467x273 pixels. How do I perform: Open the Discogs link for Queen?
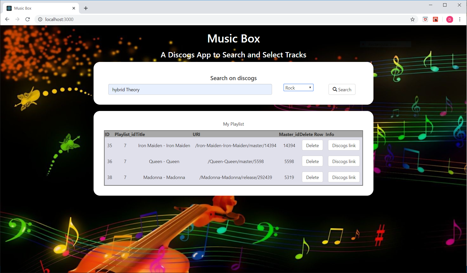click(x=344, y=161)
